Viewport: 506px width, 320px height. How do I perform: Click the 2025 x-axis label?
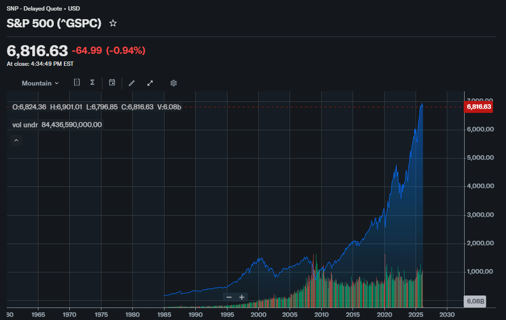point(416,315)
